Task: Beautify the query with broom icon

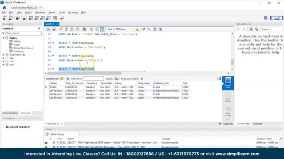Action: [144, 29]
